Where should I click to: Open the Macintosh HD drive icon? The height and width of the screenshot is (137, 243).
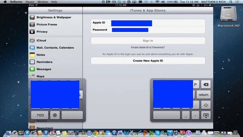pos(229,14)
